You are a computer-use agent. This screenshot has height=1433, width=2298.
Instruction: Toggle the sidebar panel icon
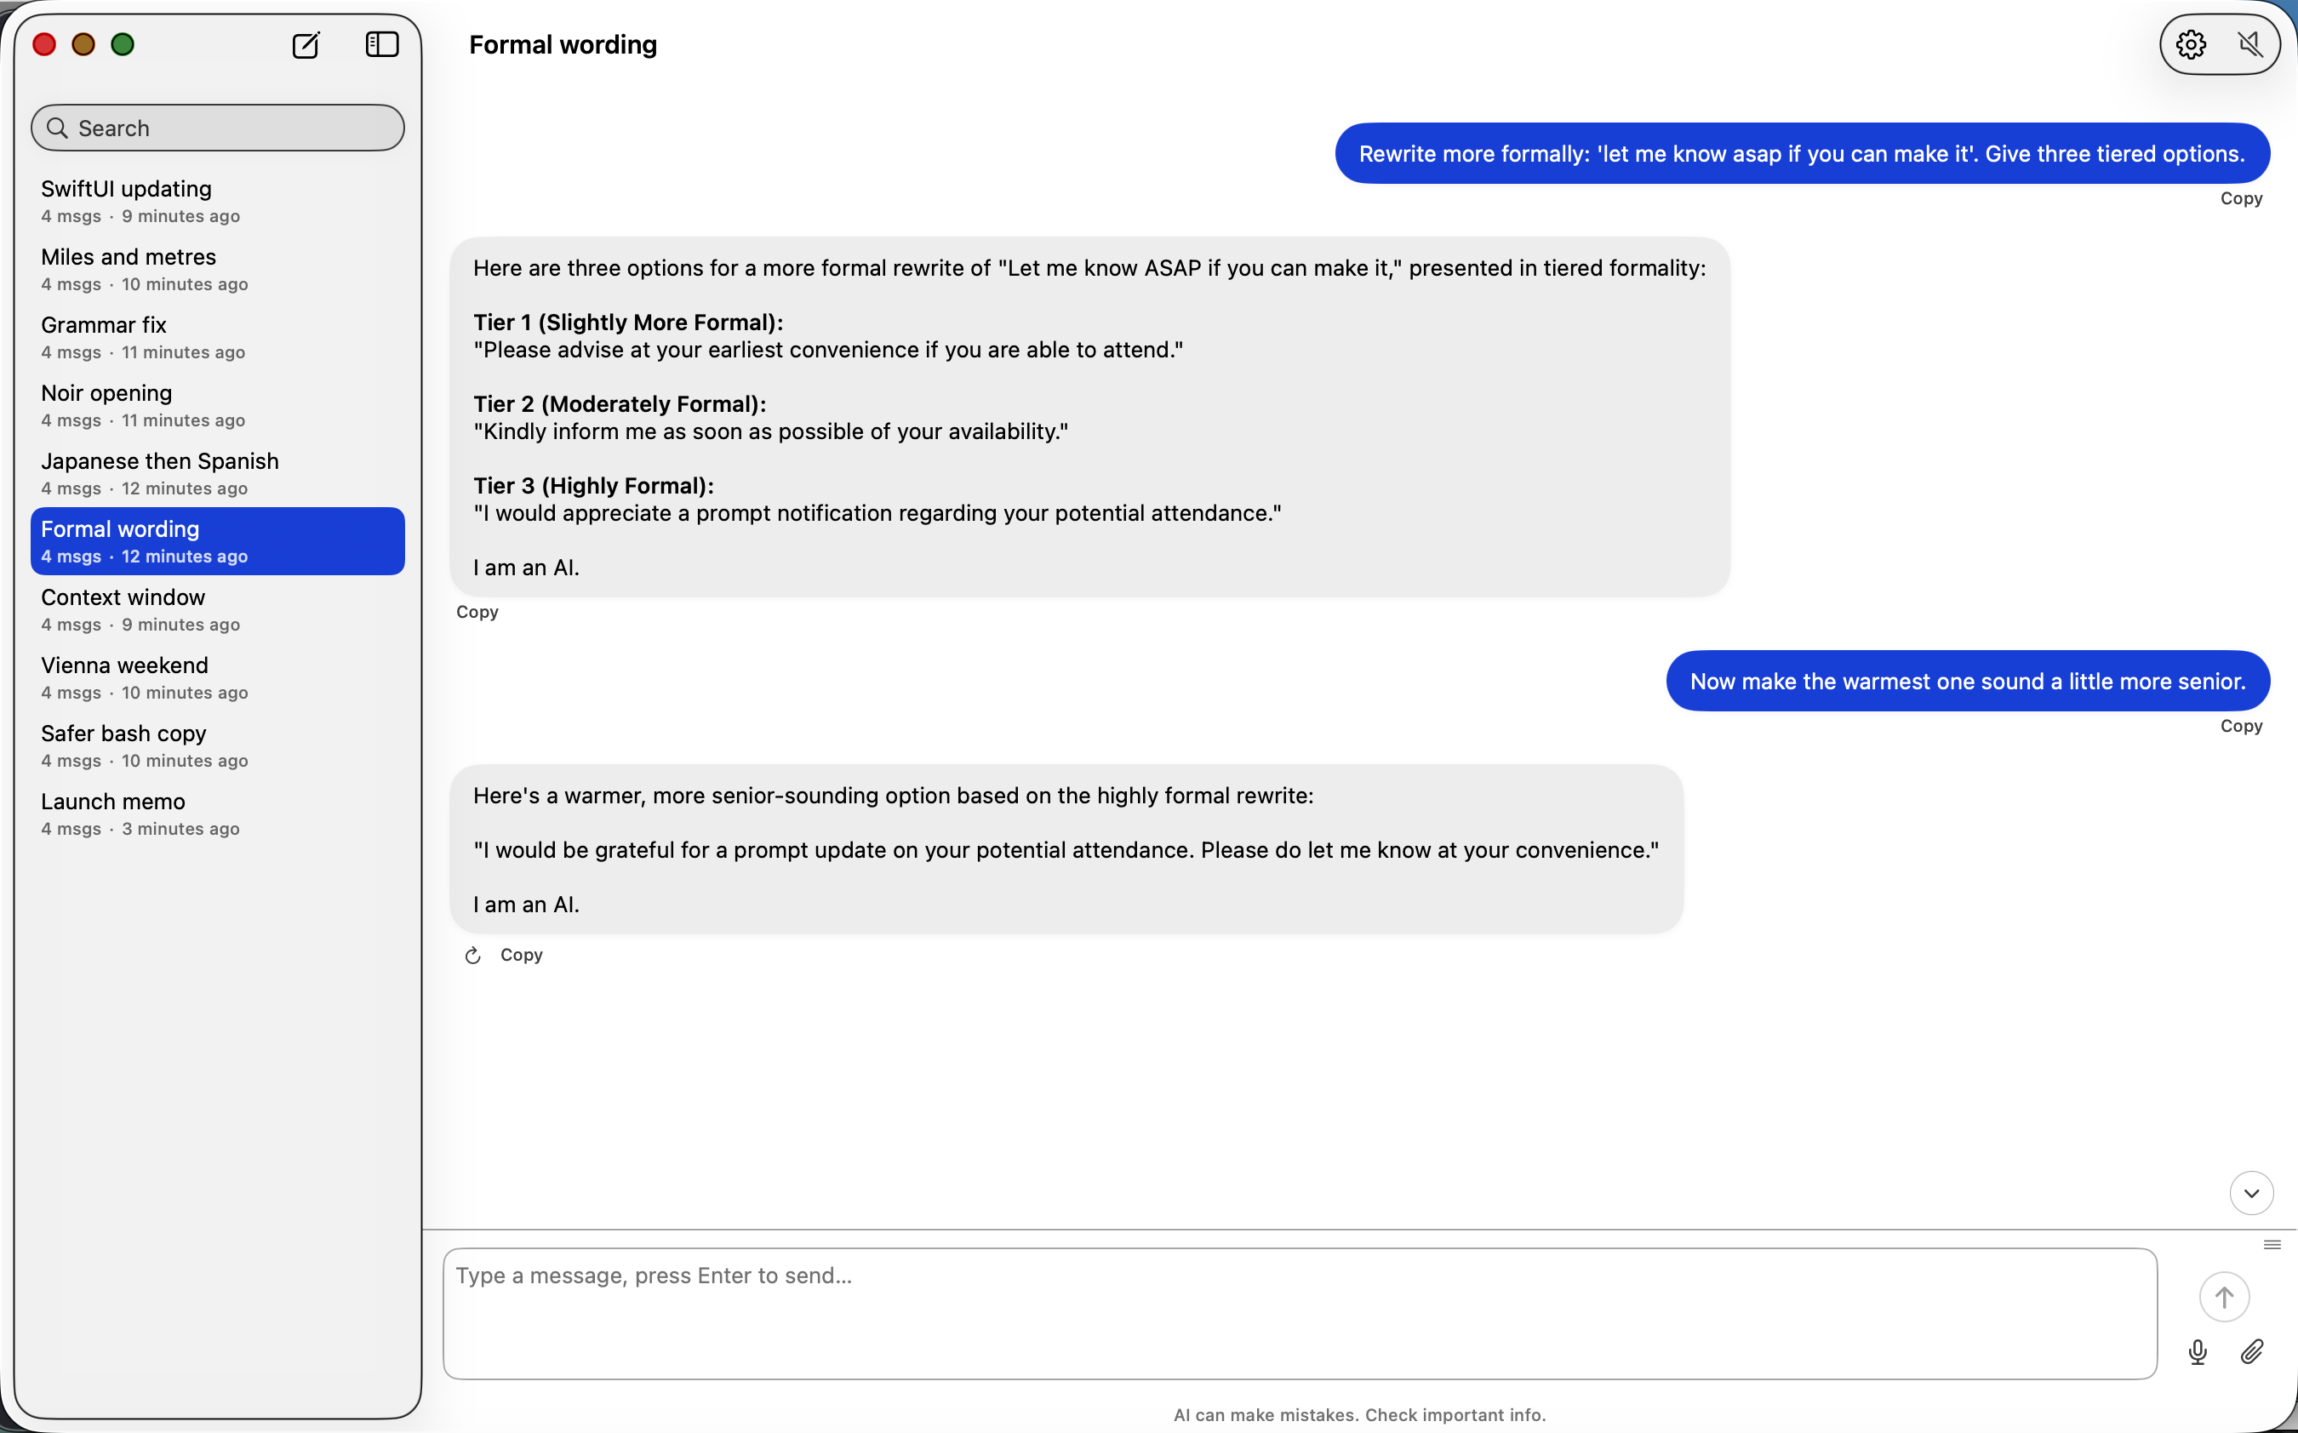382,44
